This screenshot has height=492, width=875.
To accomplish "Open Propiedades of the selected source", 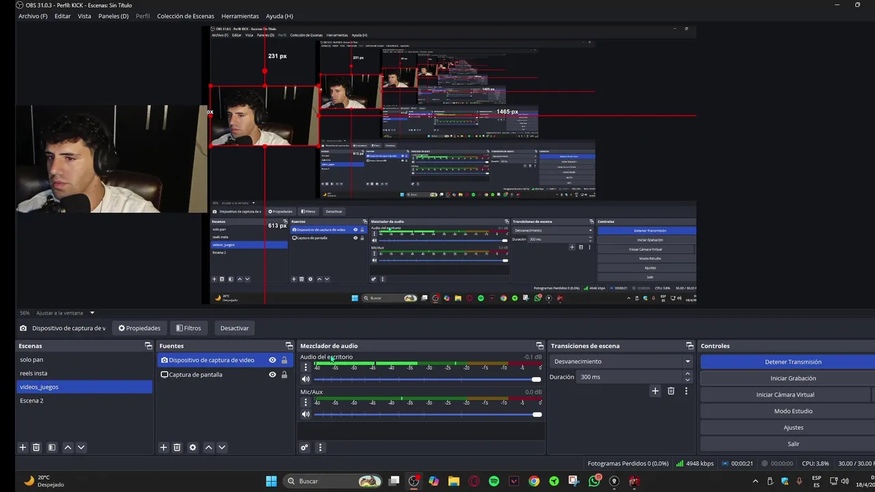I will [x=139, y=328].
